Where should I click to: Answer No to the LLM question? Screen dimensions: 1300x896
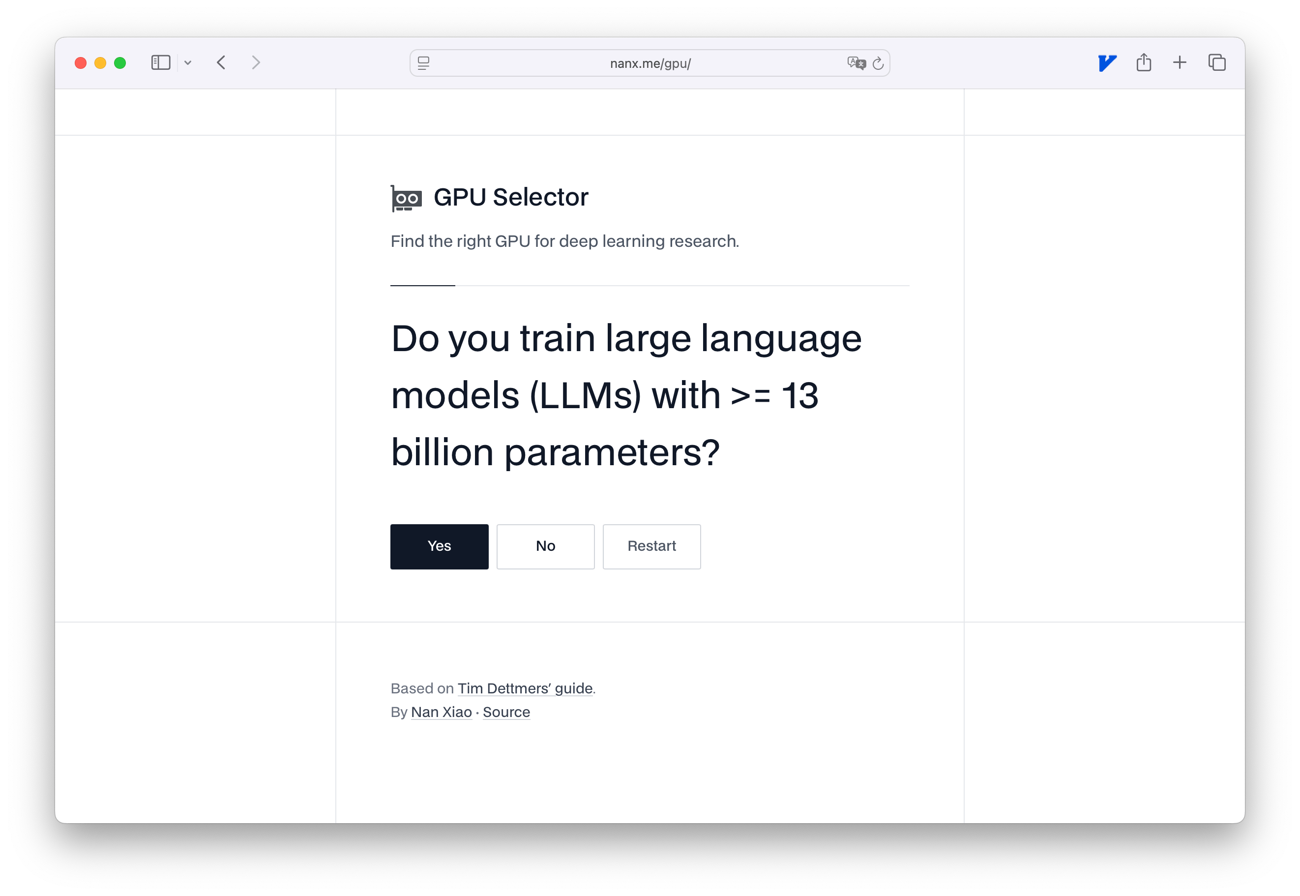coord(545,546)
